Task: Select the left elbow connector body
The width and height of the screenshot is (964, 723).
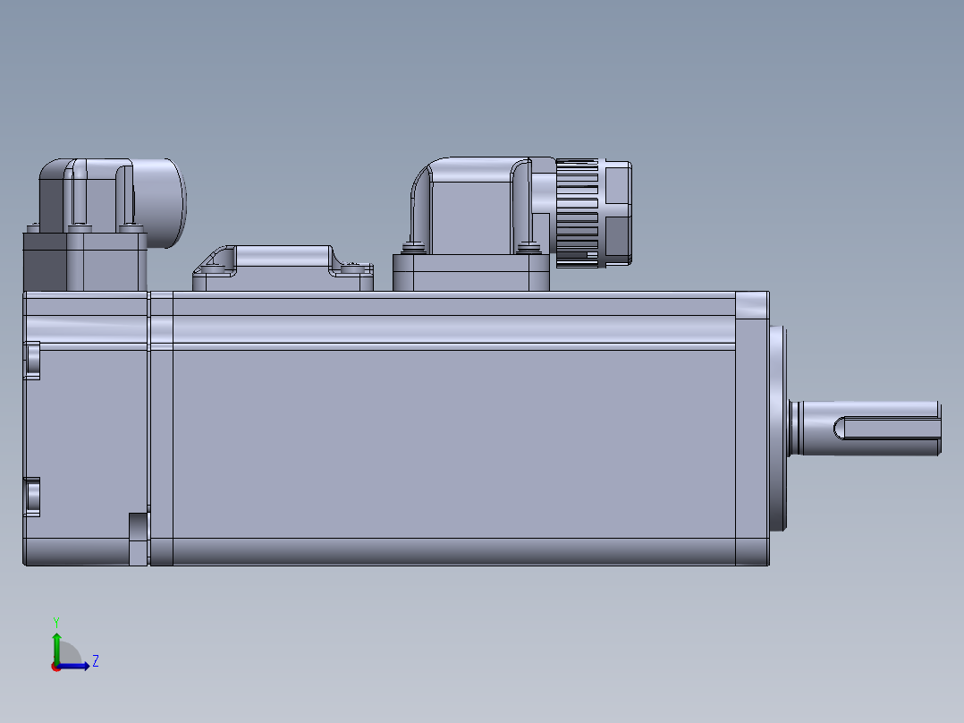Action: pyautogui.click(x=86, y=194)
